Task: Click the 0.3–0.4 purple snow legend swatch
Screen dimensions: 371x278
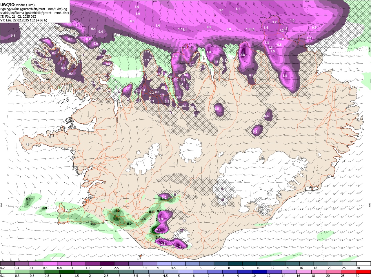Action: [x=21, y=264]
